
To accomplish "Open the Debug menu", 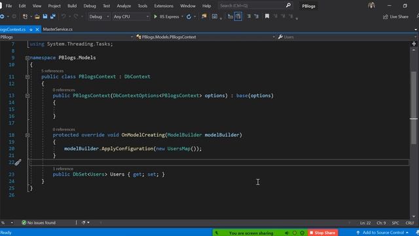I will click(90, 6).
